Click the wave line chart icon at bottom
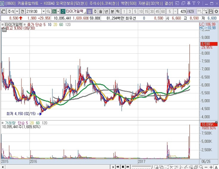The height and width of the screenshot is (169, 219). 176,167
